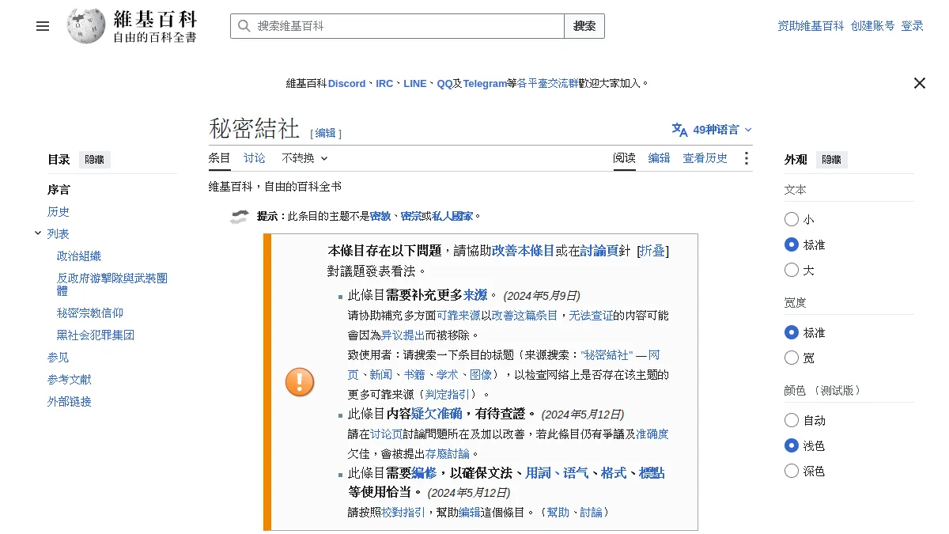Hide the 外观 appearance panel
The height and width of the screenshot is (534, 949).
click(x=831, y=159)
